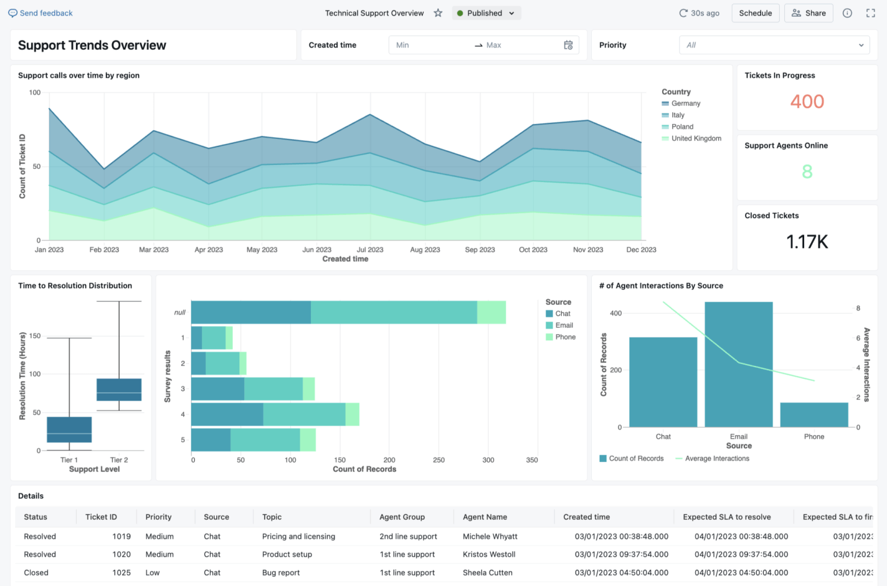Viewport: 887px width, 586px height.
Task: Open the Priority filter dropdown
Action: click(x=774, y=45)
